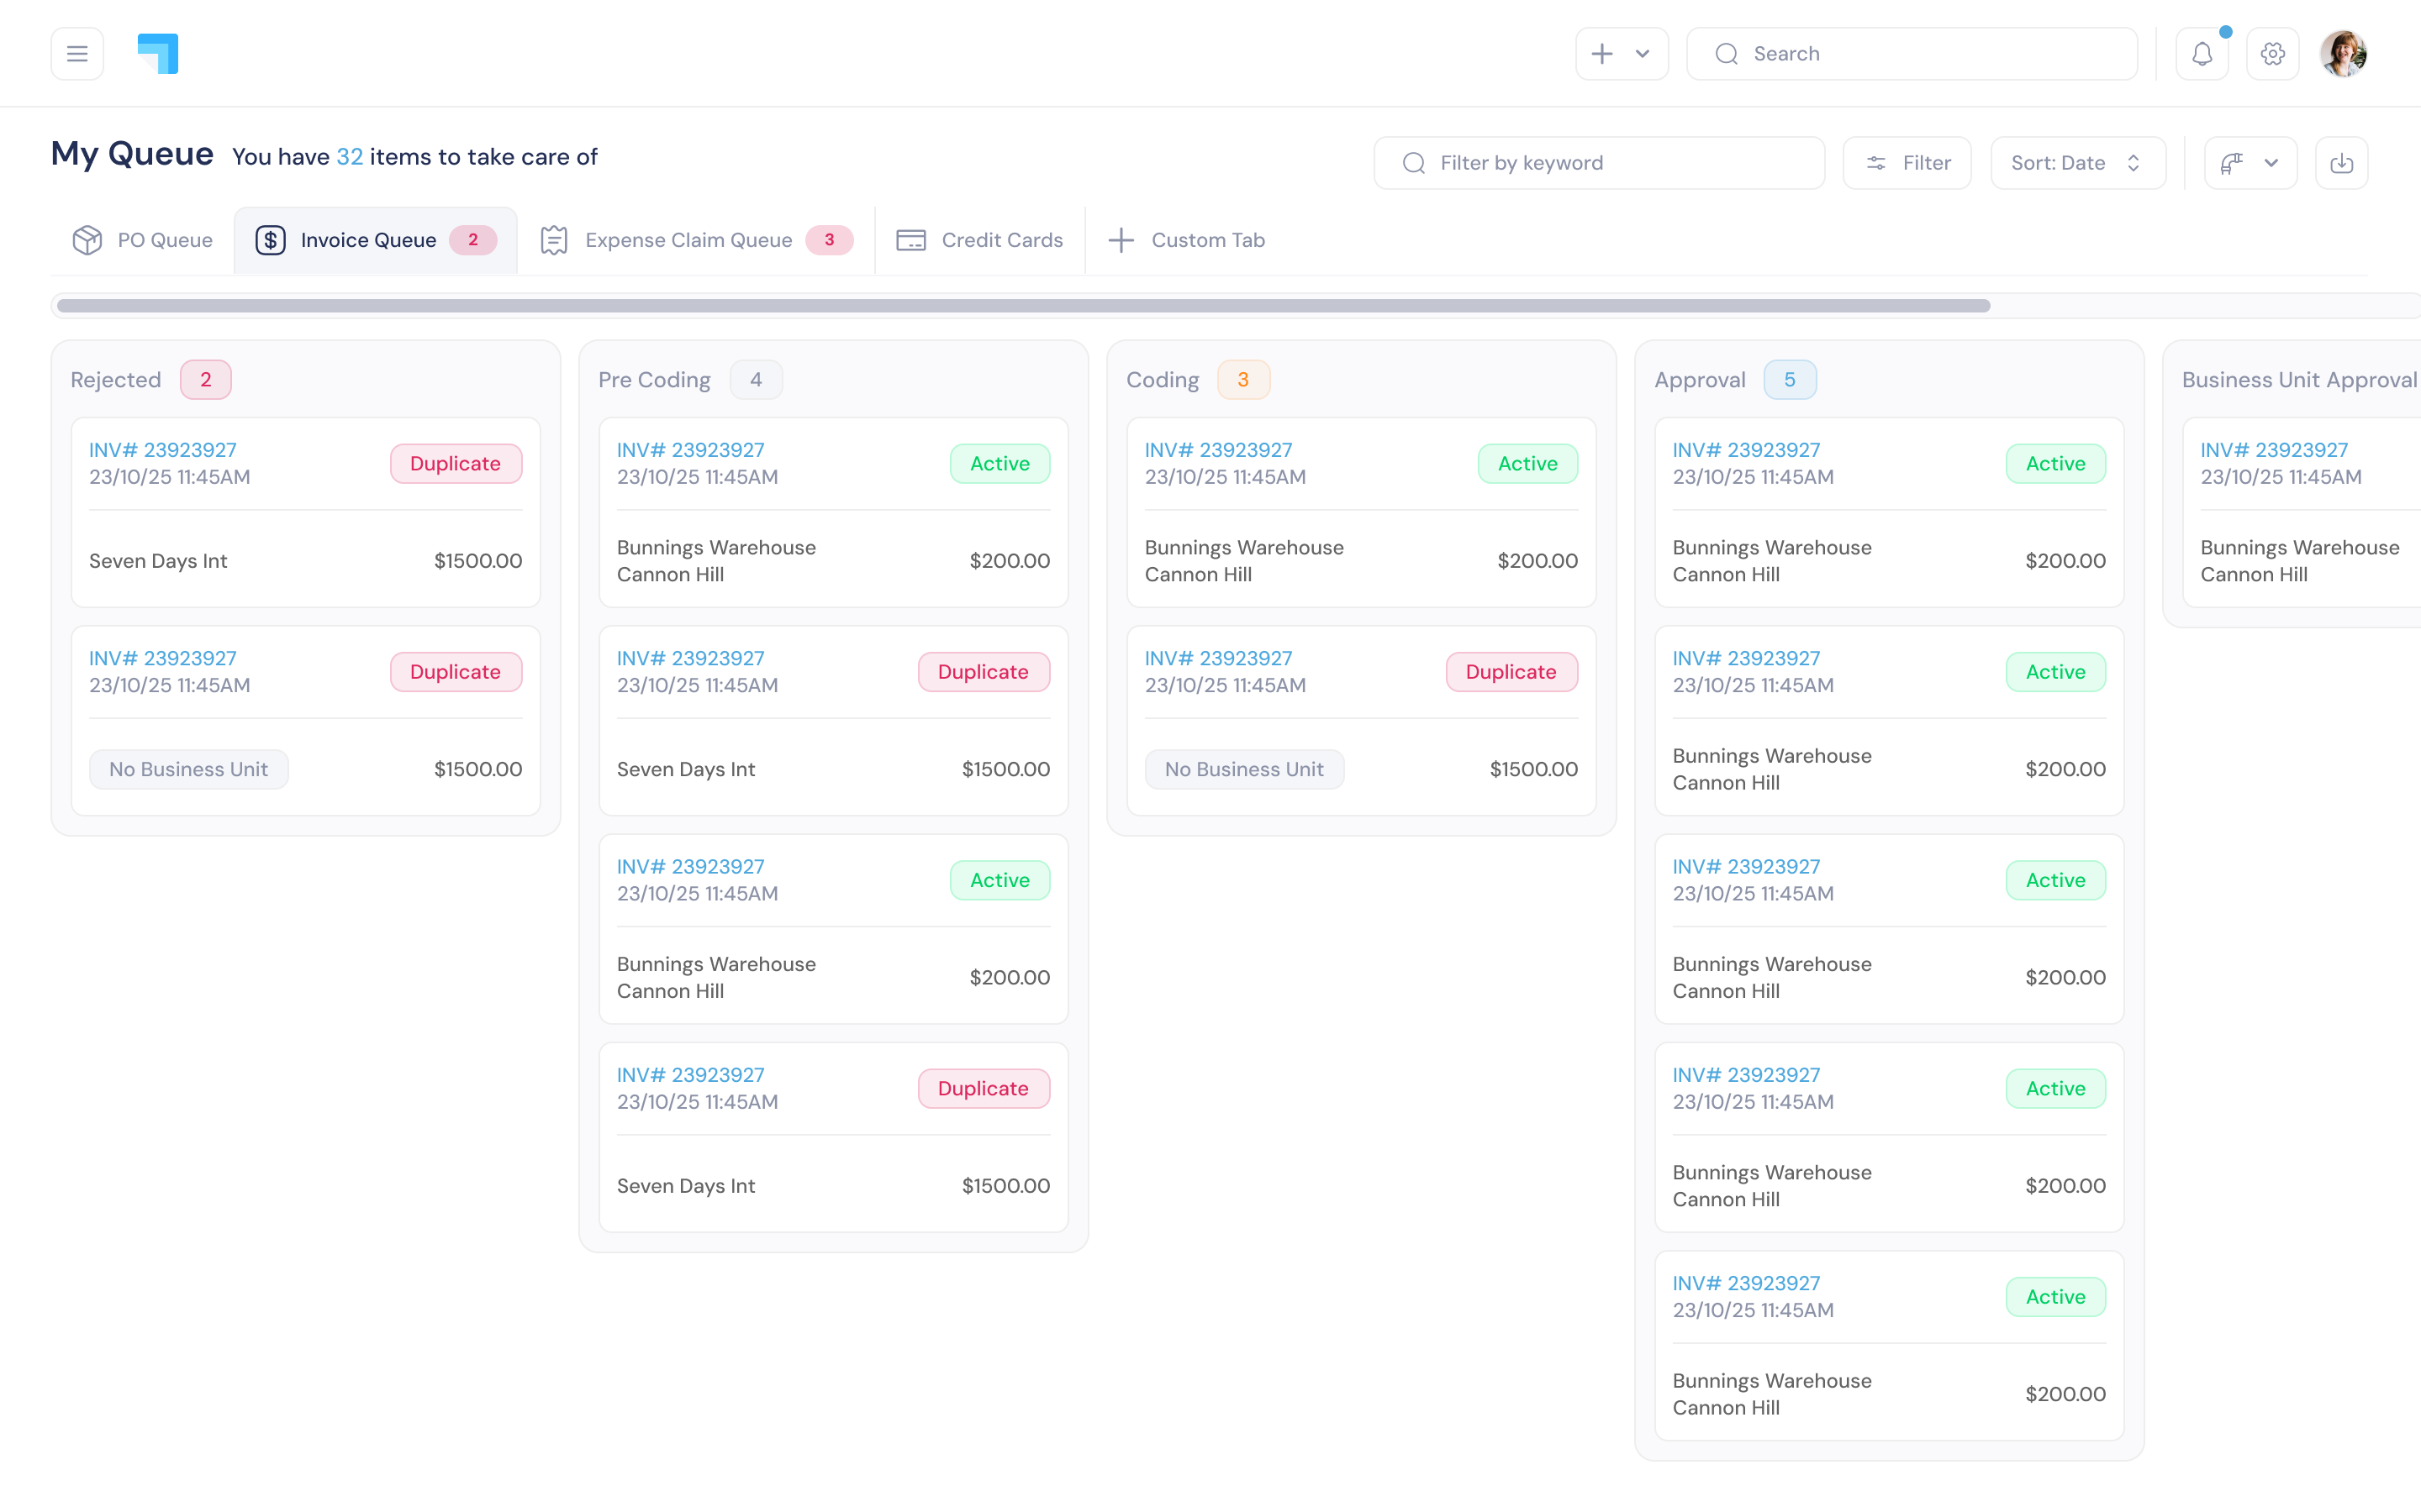Click the download export icon
Viewport: 2421px width, 1512px height.
point(2341,163)
